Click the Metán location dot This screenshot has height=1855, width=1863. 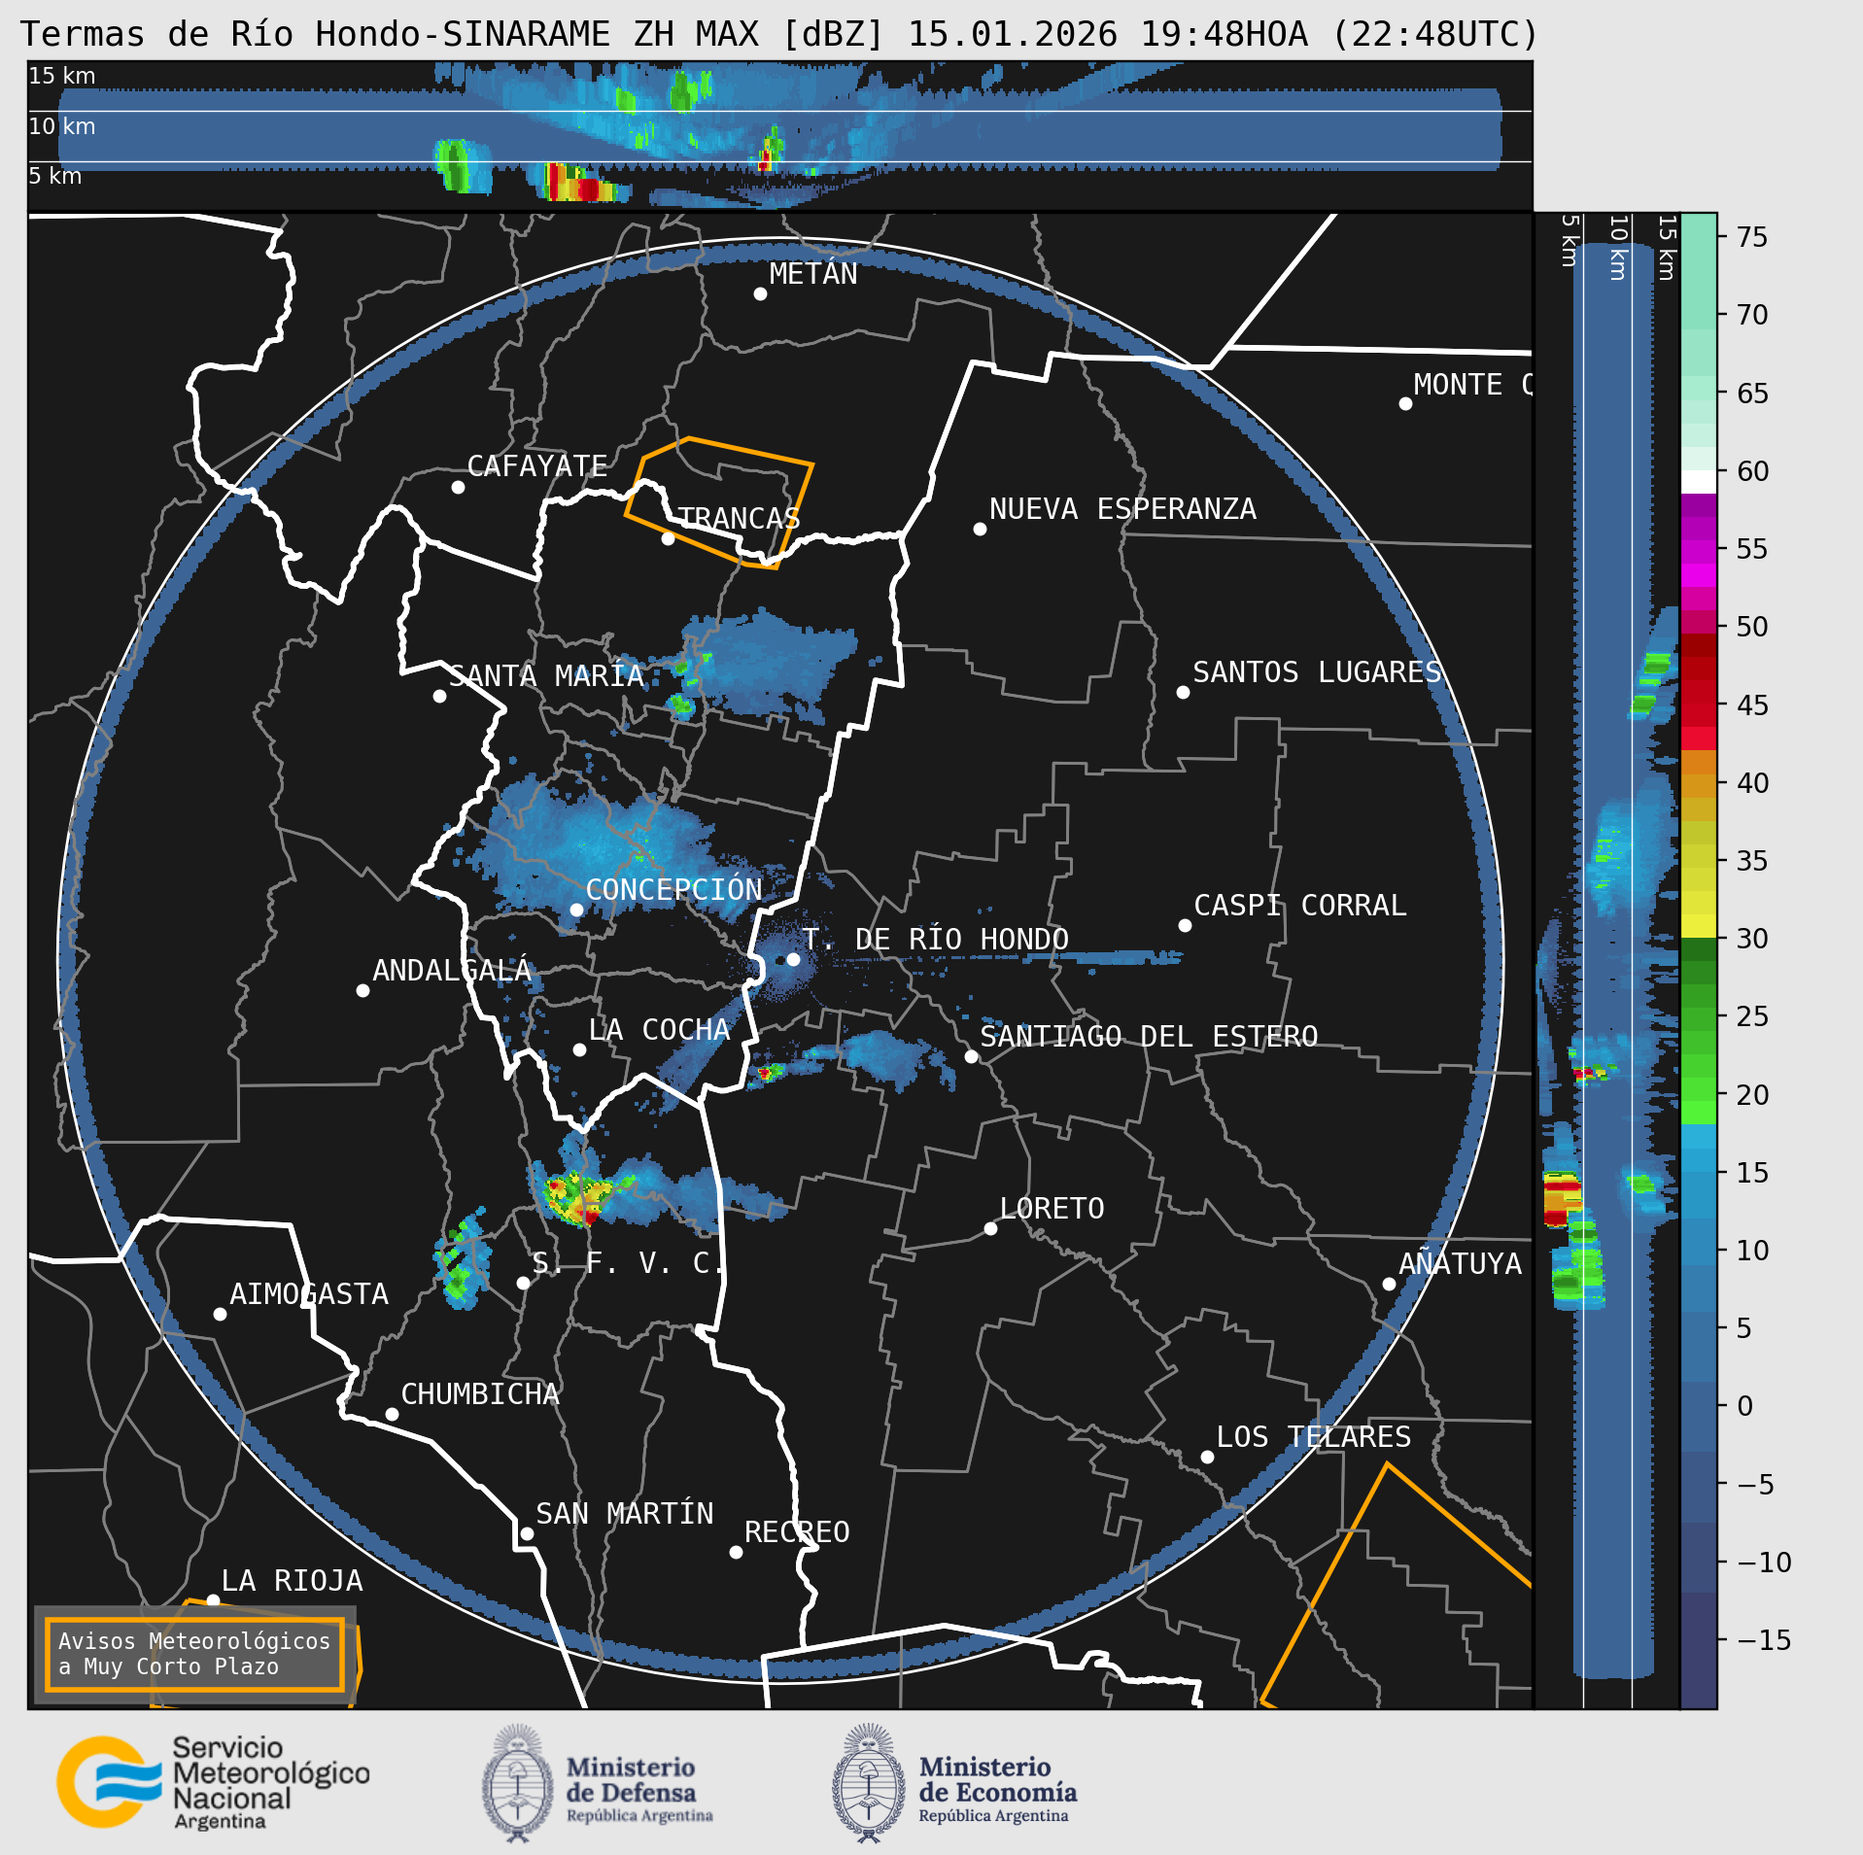(x=760, y=293)
